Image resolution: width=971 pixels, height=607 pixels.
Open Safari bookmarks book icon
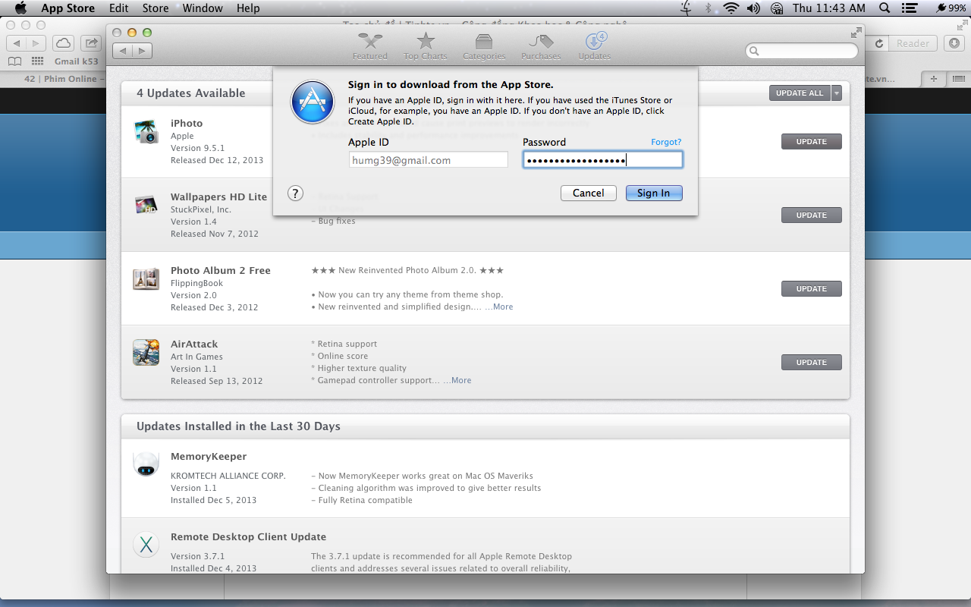(x=14, y=61)
